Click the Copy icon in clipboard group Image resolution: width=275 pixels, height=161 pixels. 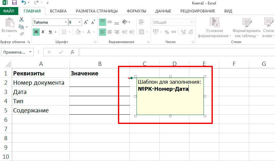(21, 27)
